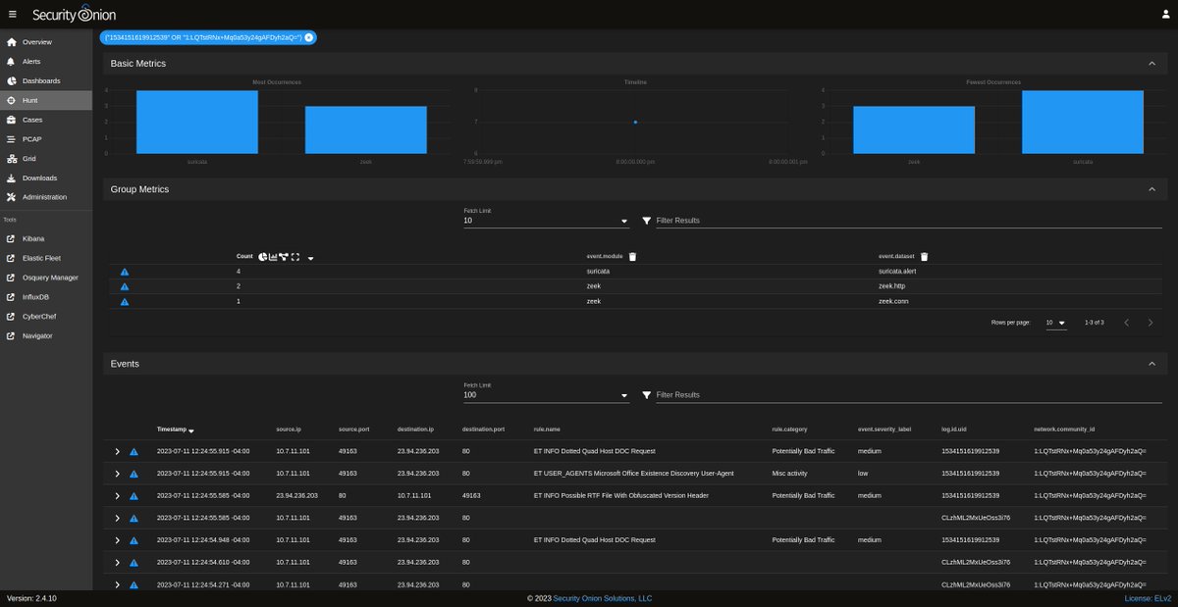Collapse the Group Metrics panel
The width and height of the screenshot is (1178, 607).
1151,188
